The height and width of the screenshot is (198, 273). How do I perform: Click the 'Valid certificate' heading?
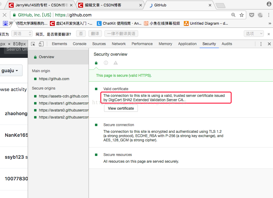pyautogui.click(x=116, y=89)
